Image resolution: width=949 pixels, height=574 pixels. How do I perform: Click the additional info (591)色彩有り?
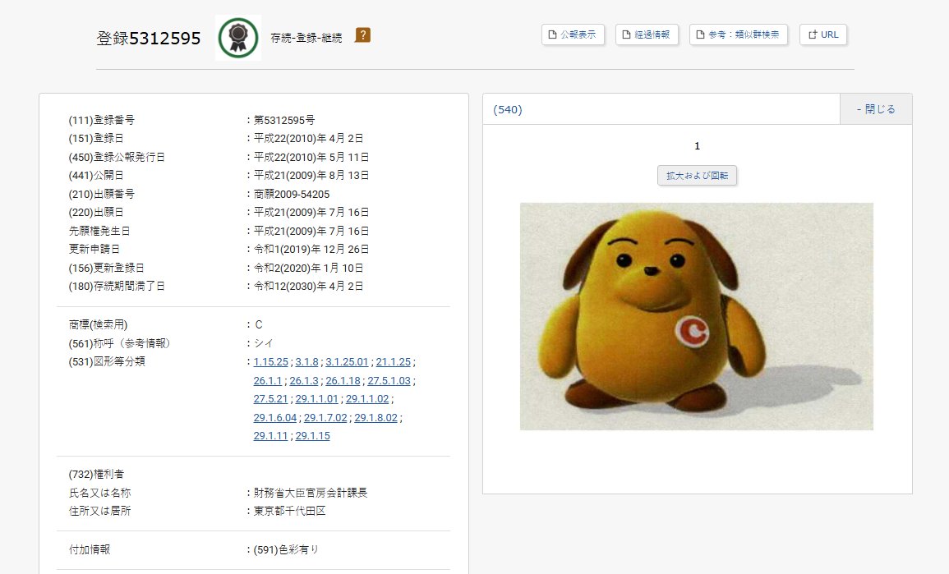tap(286, 549)
